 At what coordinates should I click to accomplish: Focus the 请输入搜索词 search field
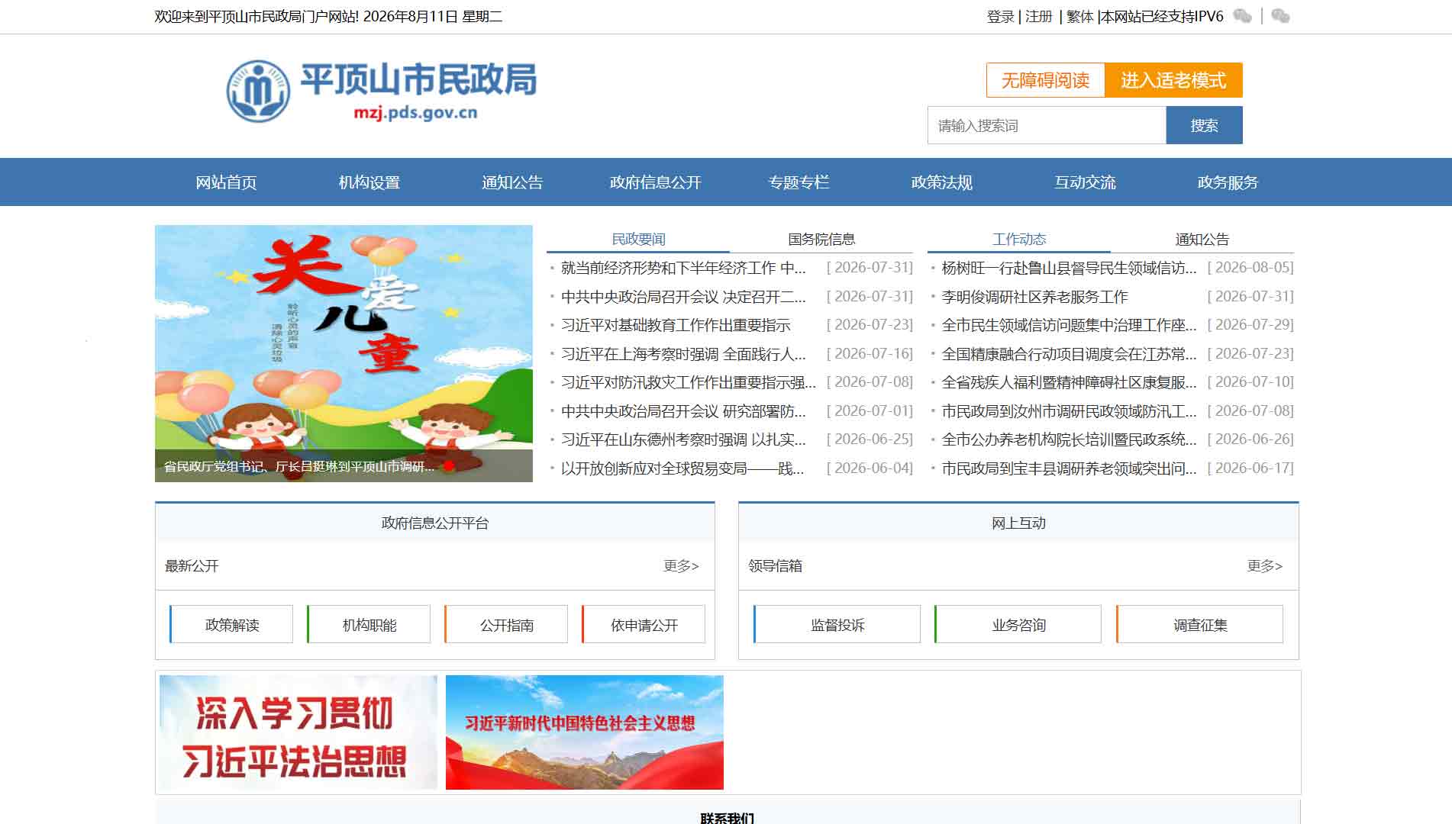coord(1047,125)
